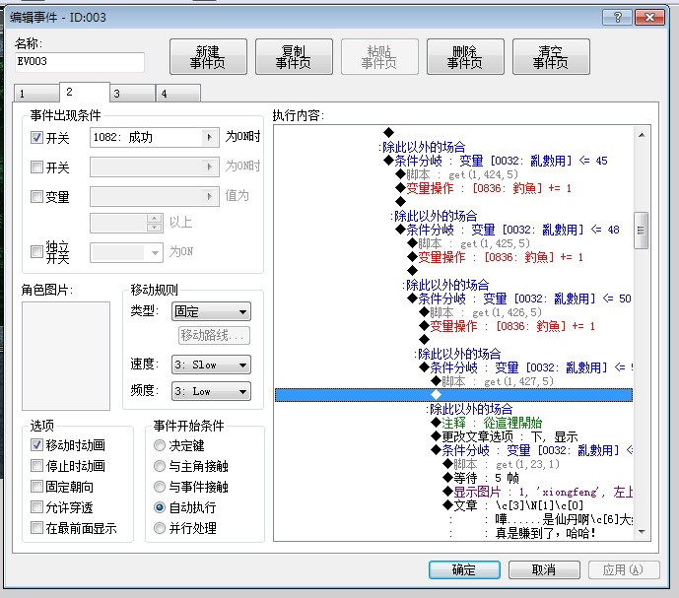Switch to event page tab 1
Screen dimensions: 679x598
click(36, 94)
